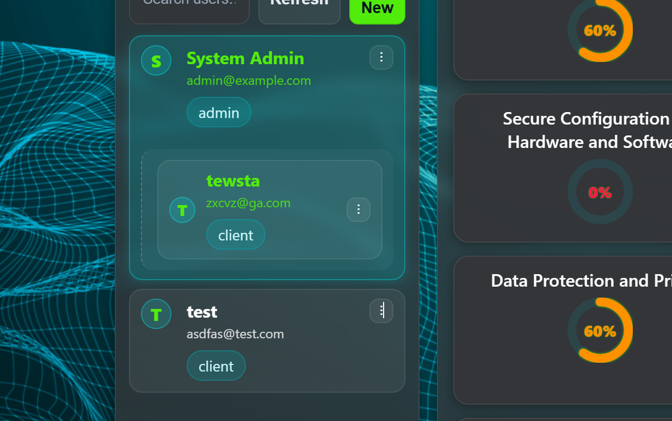
Task: Click the Data Protection 60% progress ring
Action: [600, 331]
